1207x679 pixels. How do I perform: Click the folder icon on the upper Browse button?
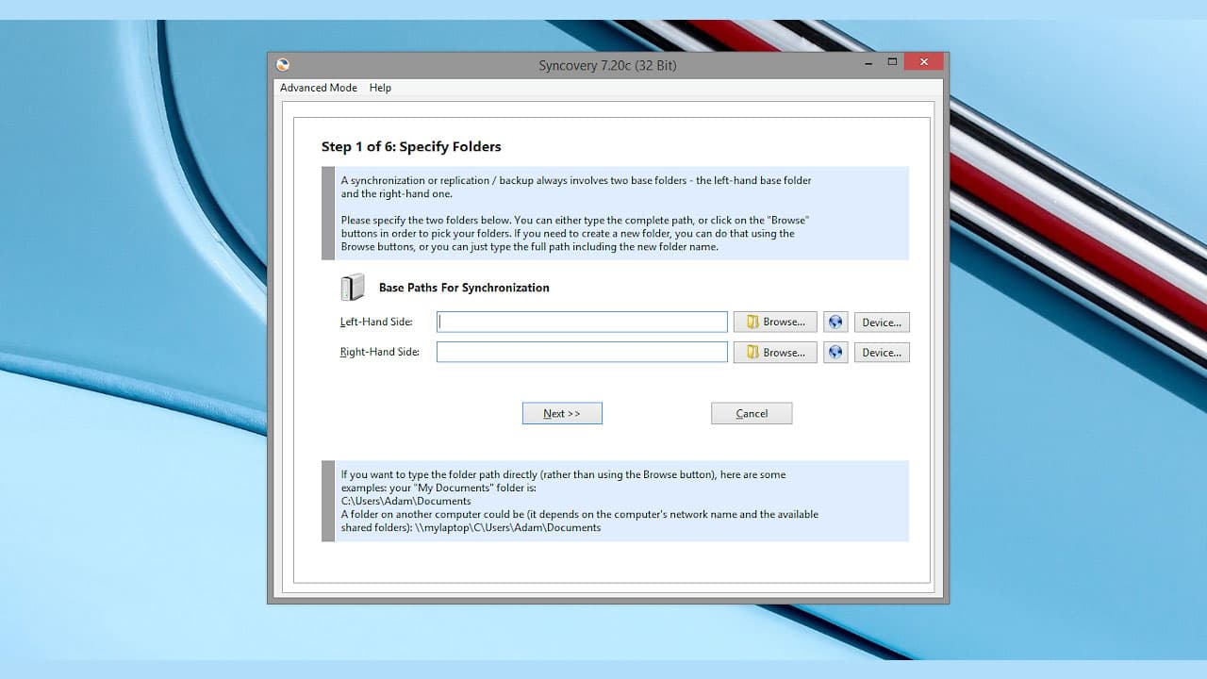tap(752, 322)
